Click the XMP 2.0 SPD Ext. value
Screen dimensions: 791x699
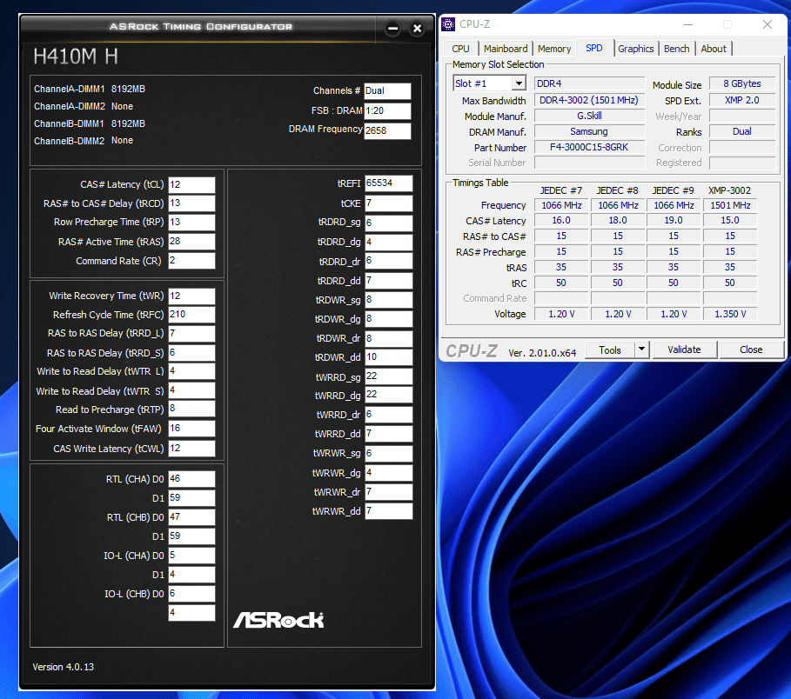[x=742, y=100]
